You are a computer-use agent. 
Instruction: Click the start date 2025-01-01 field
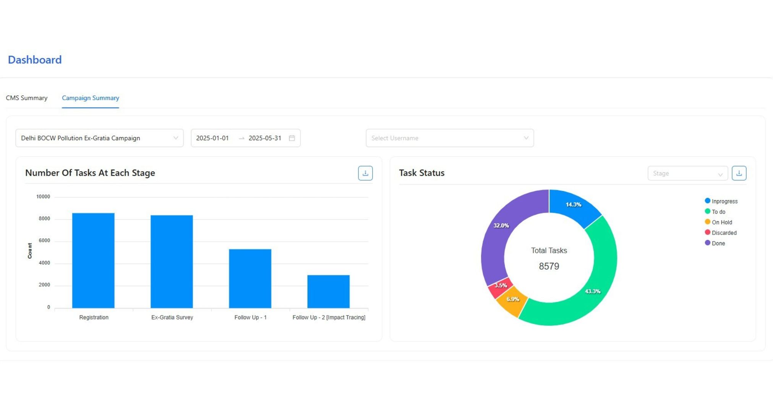(x=212, y=138)
